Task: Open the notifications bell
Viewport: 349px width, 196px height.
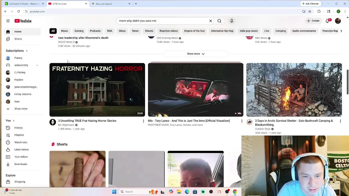Action: coord(328,21)
